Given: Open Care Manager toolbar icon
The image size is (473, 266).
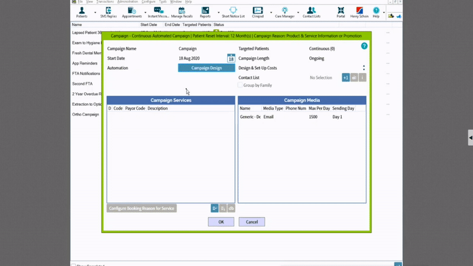Looking at the screenshot, I should coord(284,12).
